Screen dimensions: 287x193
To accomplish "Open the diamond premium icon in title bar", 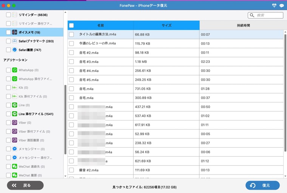I will click(274, 6).
